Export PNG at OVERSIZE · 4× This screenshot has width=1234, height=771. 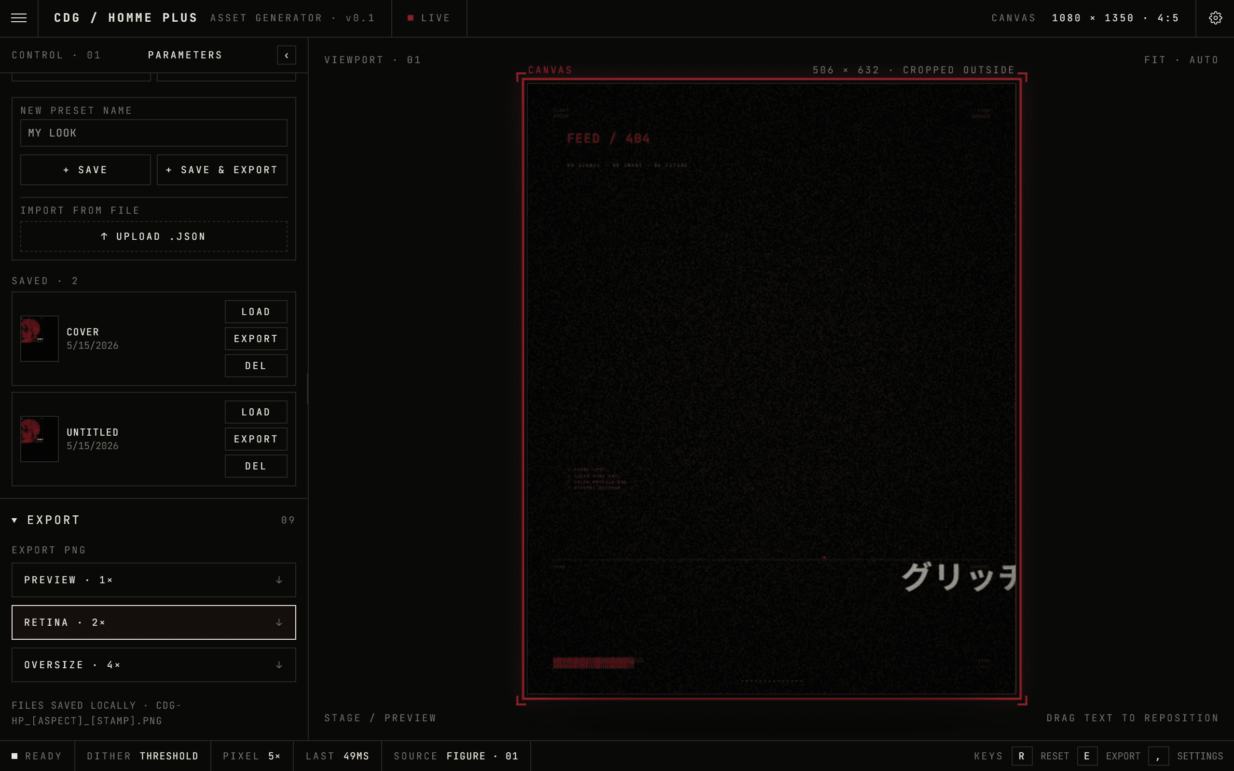click(x=154, y=664)
